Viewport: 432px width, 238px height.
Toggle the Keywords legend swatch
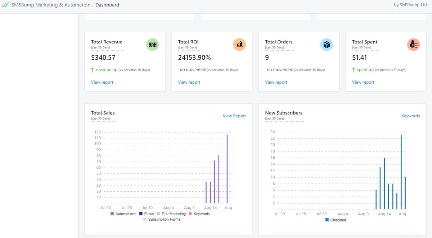click(190, 214)
